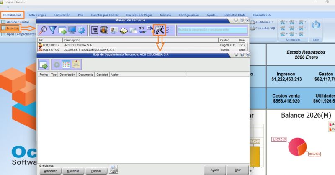Click the Modificar button

coord(73,171)
